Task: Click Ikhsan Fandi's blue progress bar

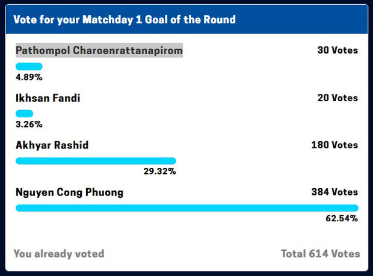Action: (24, 113)
